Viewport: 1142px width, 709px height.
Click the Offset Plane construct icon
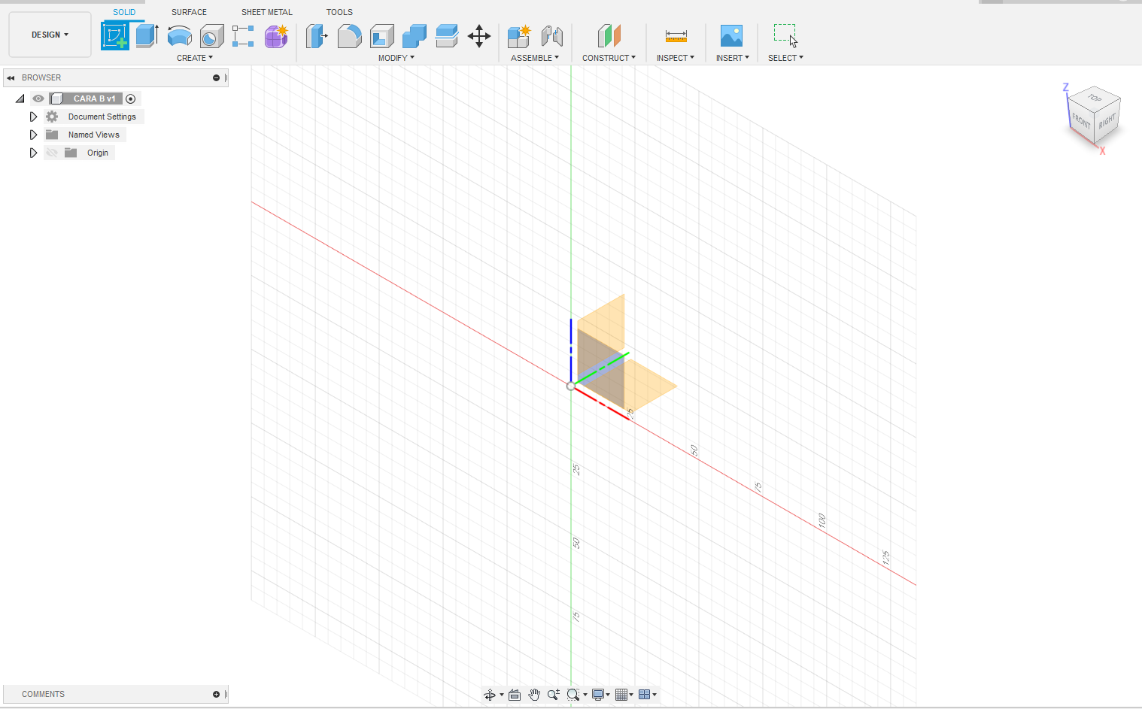609,36
